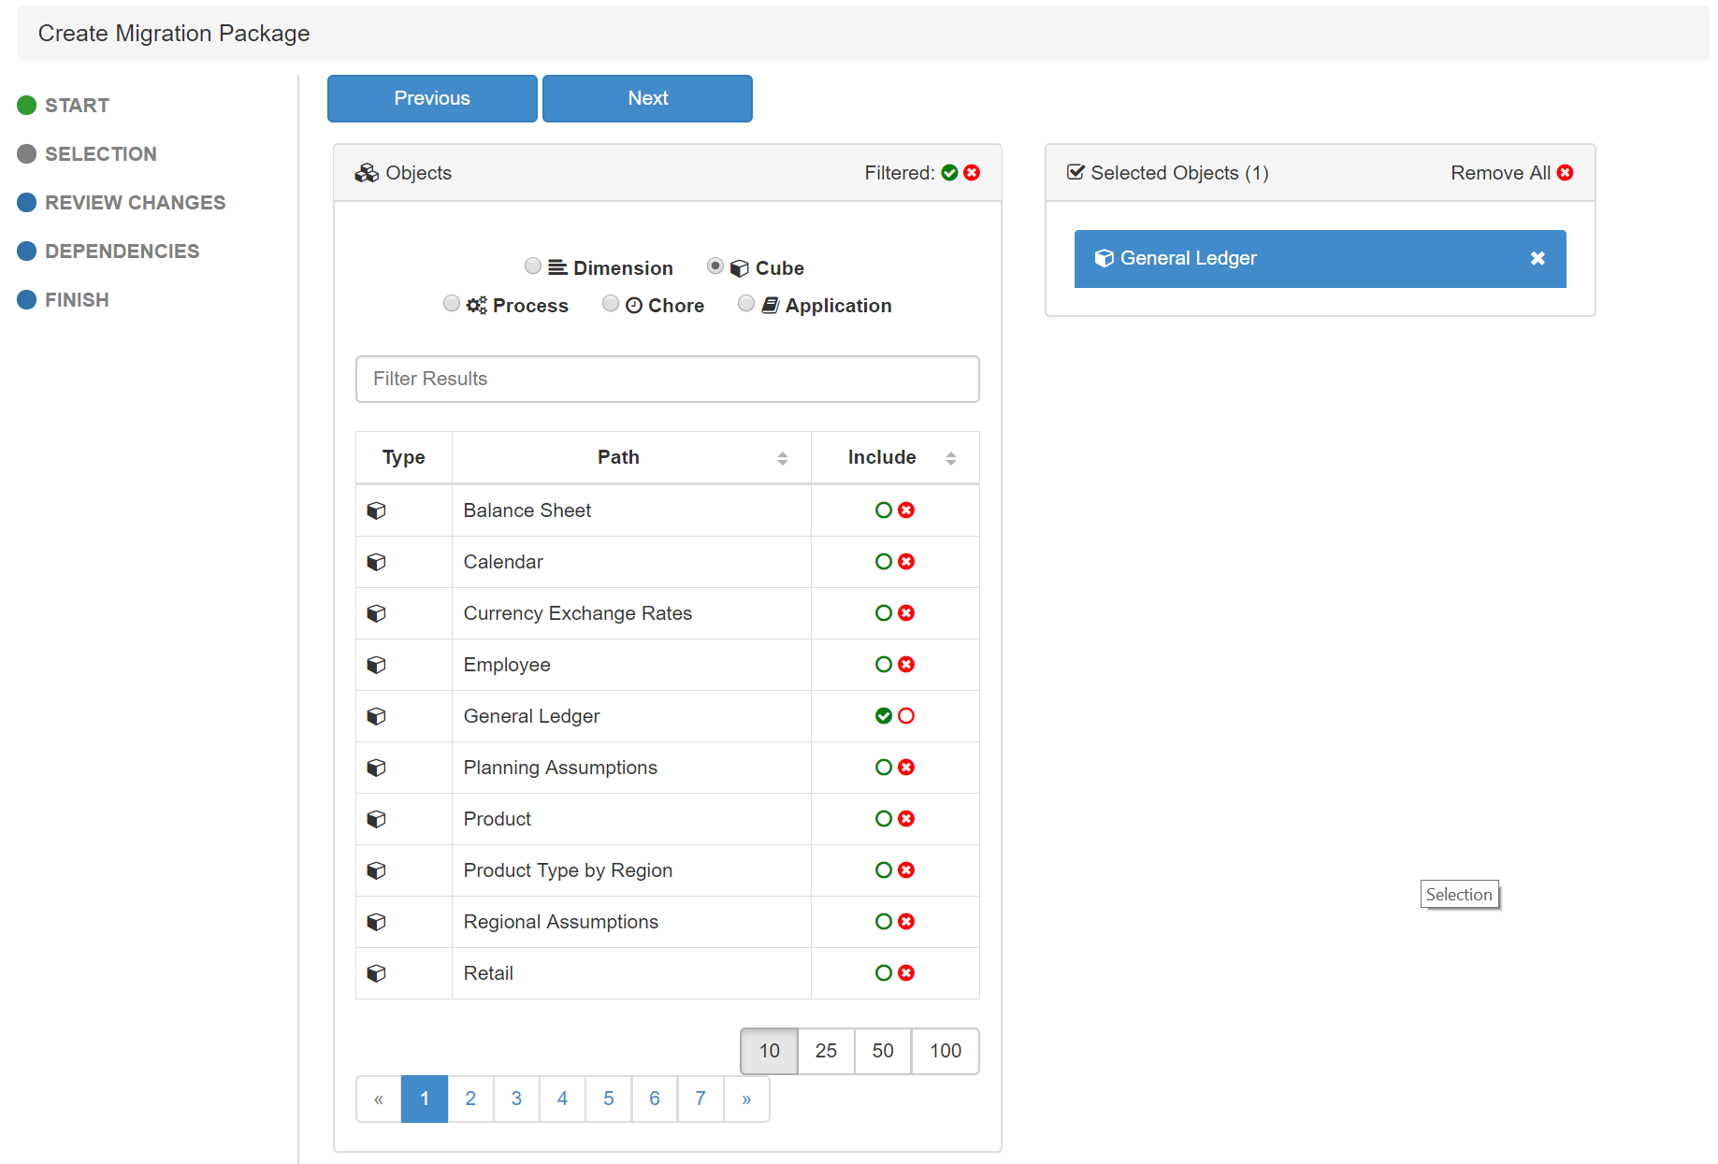This screenshot has height=1164, width=1718.
Task: Remove General Ledger using the white X
Action: (x=1537, y=259)
